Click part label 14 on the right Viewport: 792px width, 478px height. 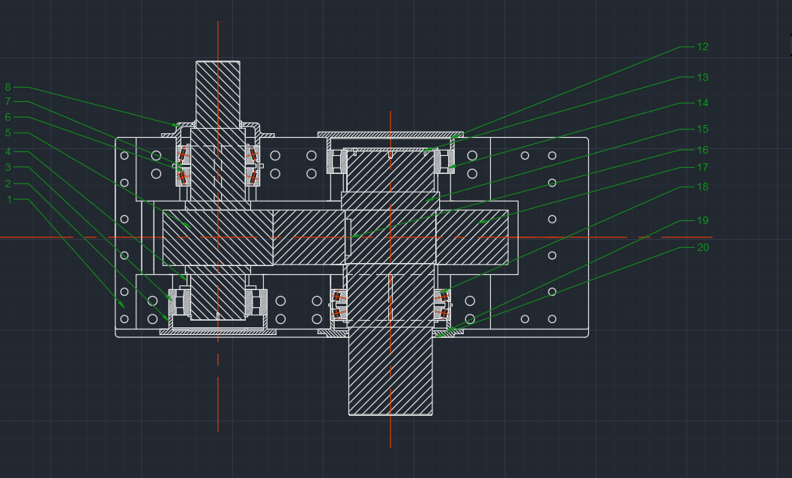702,103
